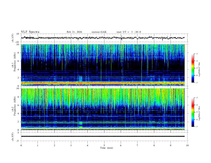Click time axis tick label "7"
211x163 pixels.
pos(137,145)
